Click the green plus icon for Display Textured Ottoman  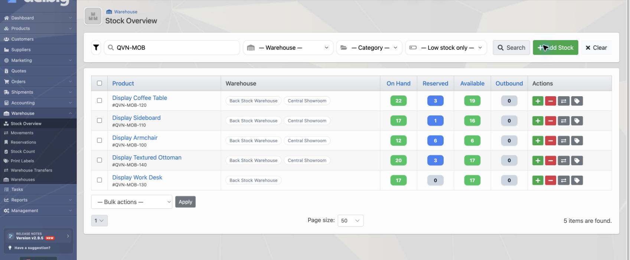pyautogui.click(x=538, y=160)
